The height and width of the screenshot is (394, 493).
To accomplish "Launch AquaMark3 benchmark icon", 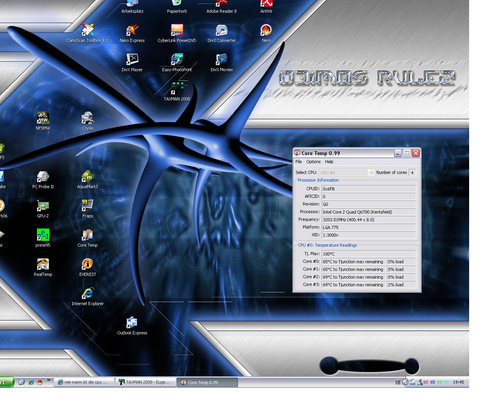I will 87,180.
